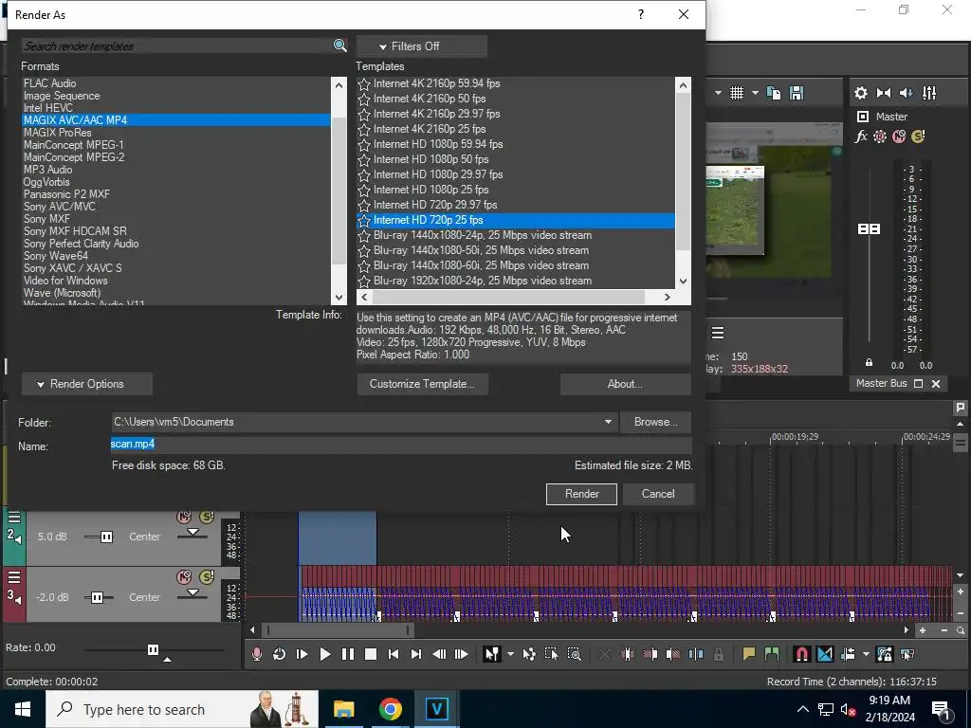971x728 pixels.
Task: Stop playback with the square Stop button
Action: (x=371, y=654)
